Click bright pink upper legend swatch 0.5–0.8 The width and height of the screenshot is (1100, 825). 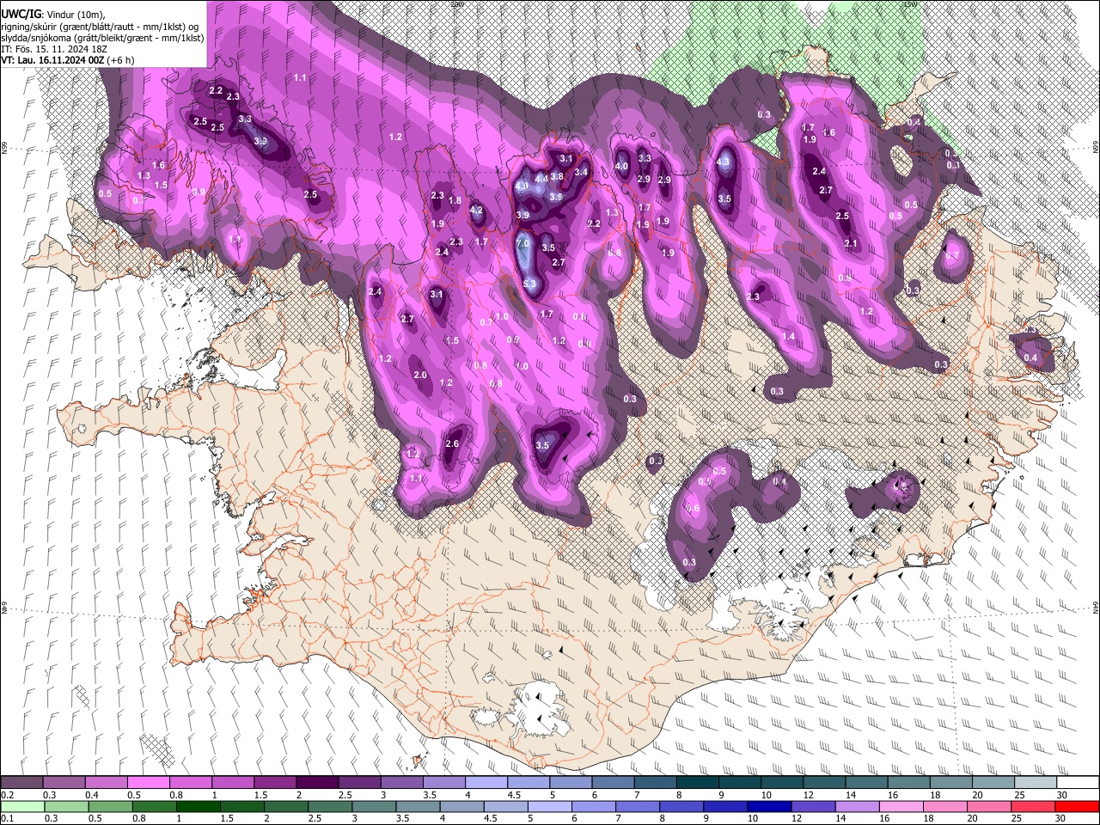point(149,783)
